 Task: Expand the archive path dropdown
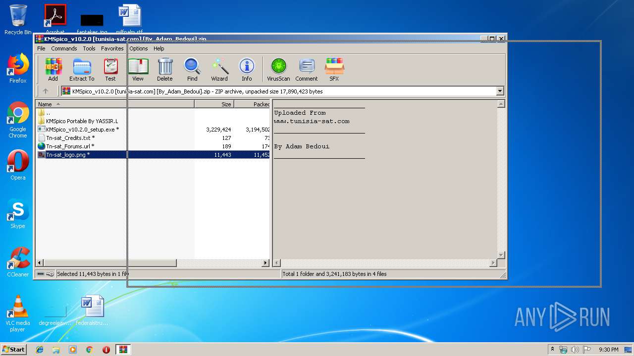tap(500, 91)
